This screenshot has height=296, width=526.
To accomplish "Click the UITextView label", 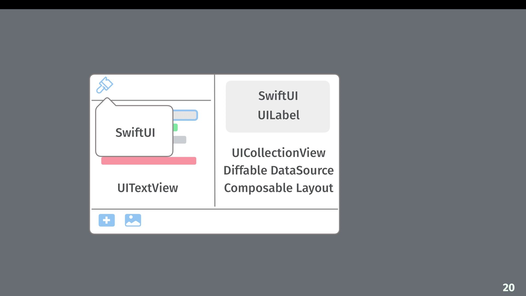I will pos(148,188).
